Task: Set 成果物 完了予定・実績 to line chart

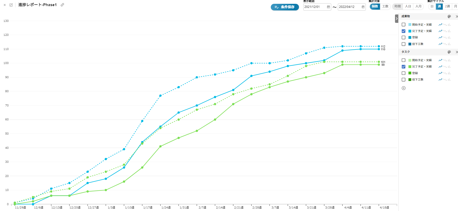Action: pos(440,31)
